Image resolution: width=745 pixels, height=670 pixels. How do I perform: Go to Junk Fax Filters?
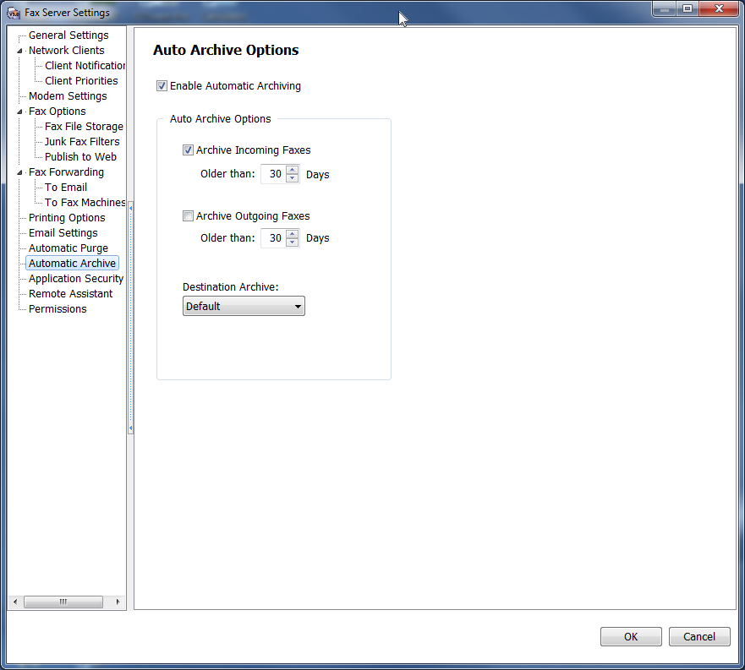[x=82, y=142]
